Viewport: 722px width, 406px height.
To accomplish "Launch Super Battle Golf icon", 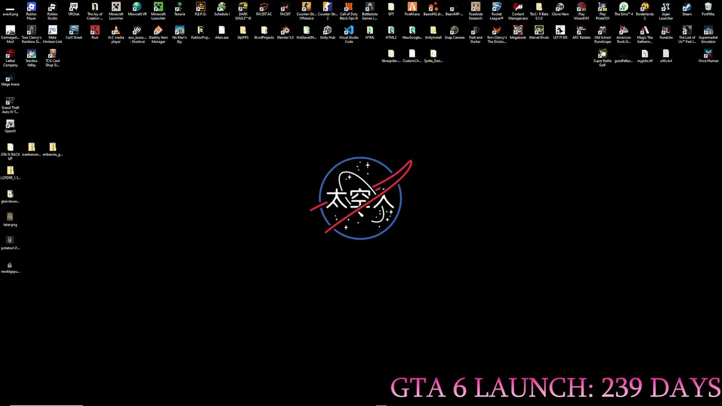I will [602, 58].
